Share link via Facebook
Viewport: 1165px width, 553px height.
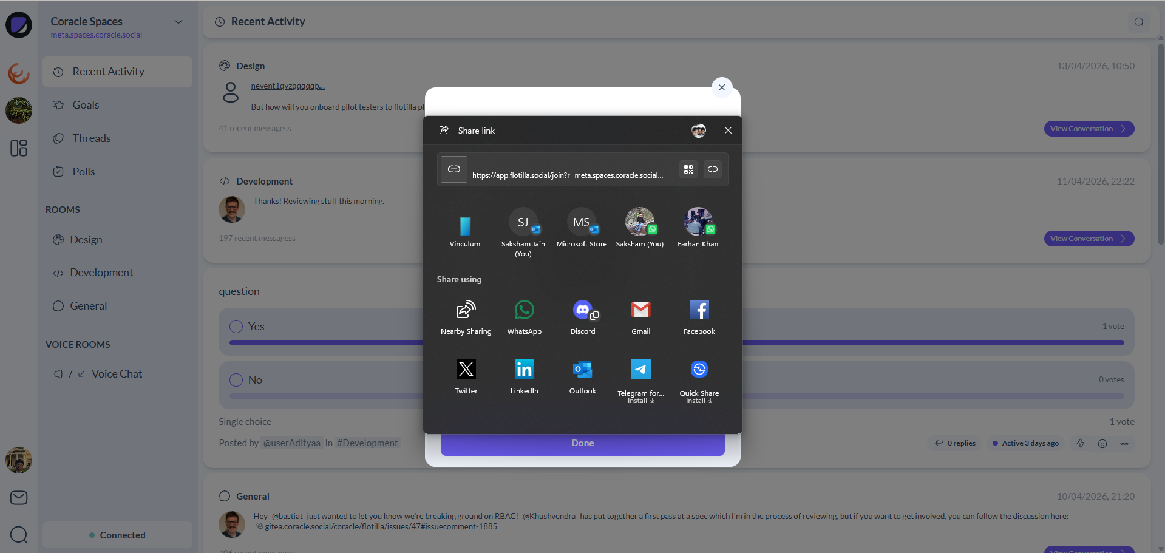(x=699, y=317)
